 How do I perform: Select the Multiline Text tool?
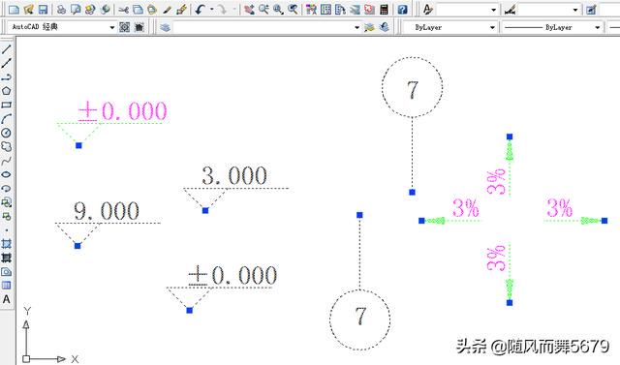coord(7,299)
